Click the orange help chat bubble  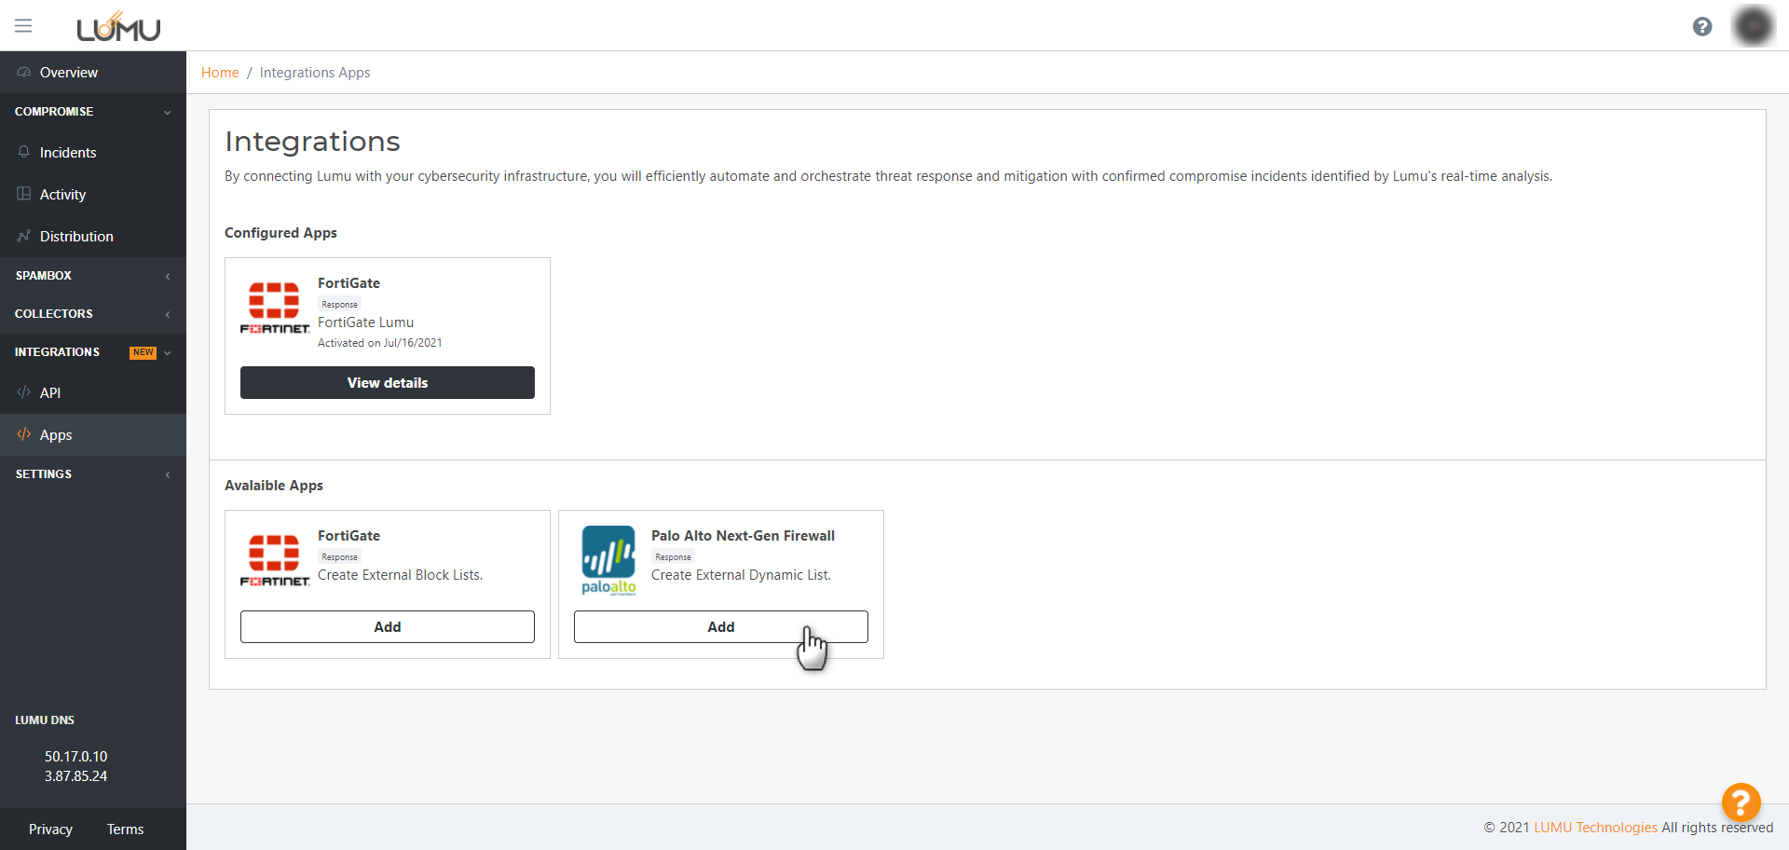tap(1740, 802)
